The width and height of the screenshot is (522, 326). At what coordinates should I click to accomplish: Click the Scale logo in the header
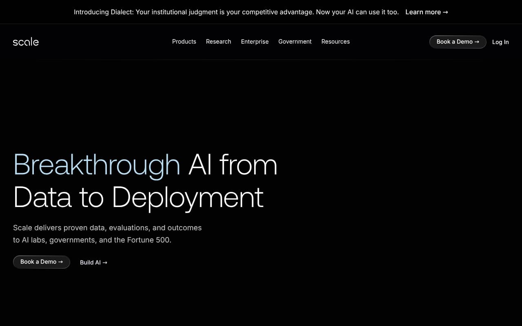[26, 42]
